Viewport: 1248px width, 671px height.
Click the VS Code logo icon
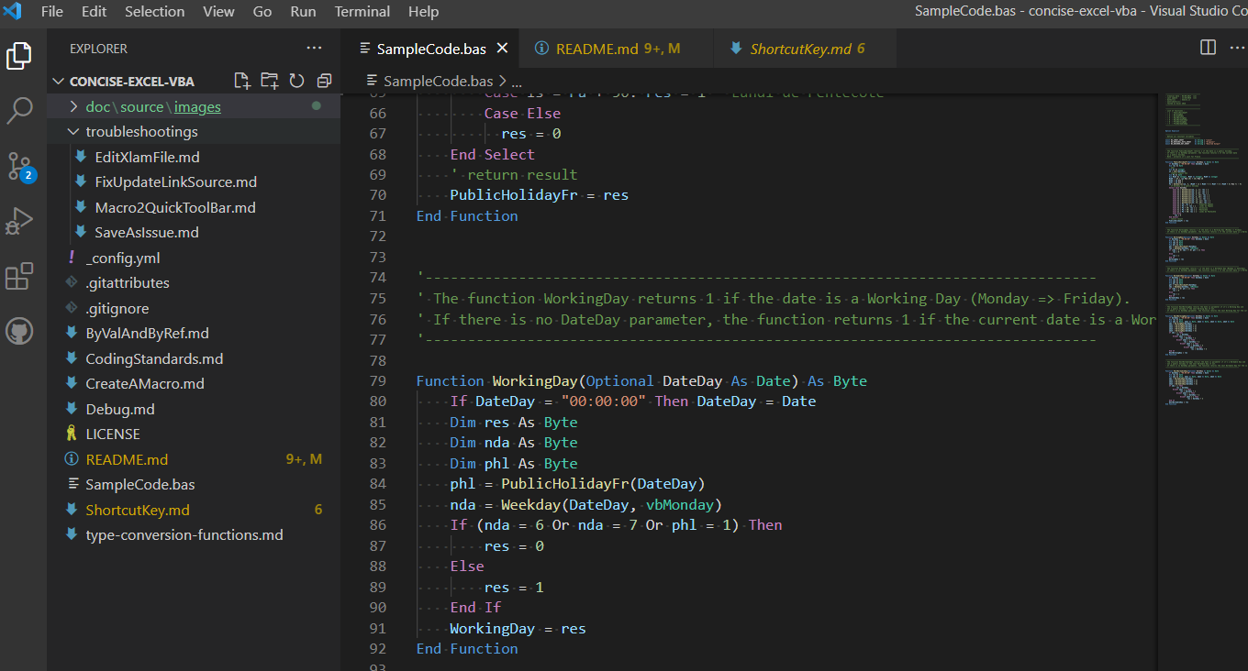13,12
